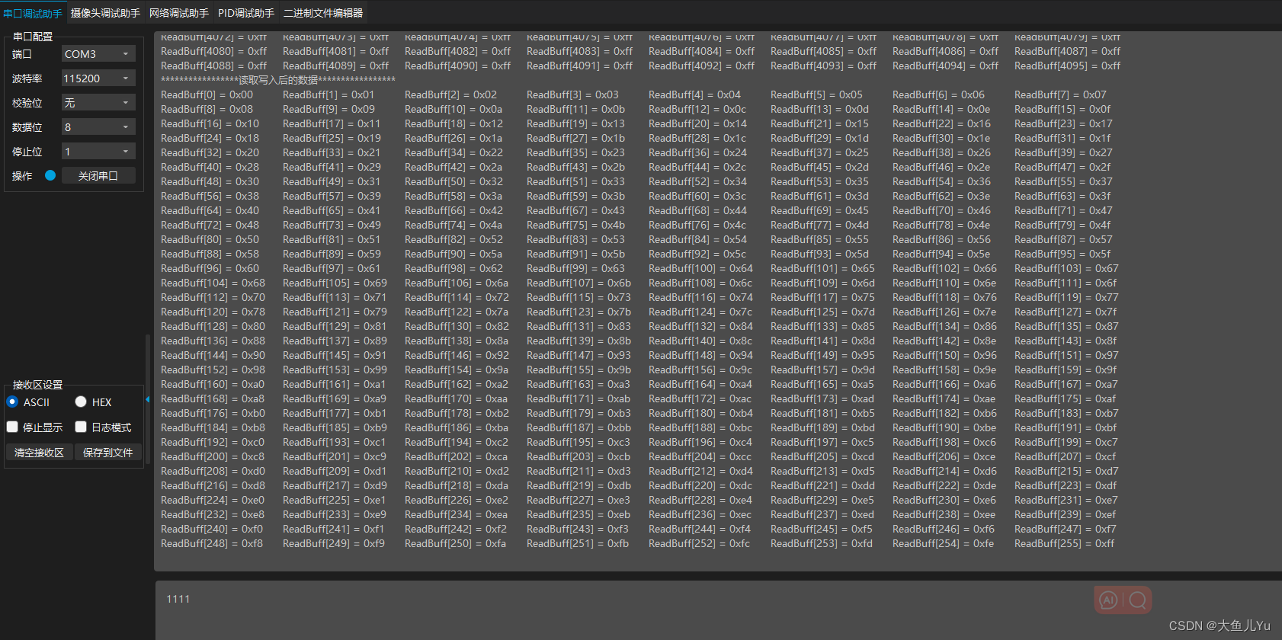Open the 校验位 dropdown showing 无

point(98,103)
